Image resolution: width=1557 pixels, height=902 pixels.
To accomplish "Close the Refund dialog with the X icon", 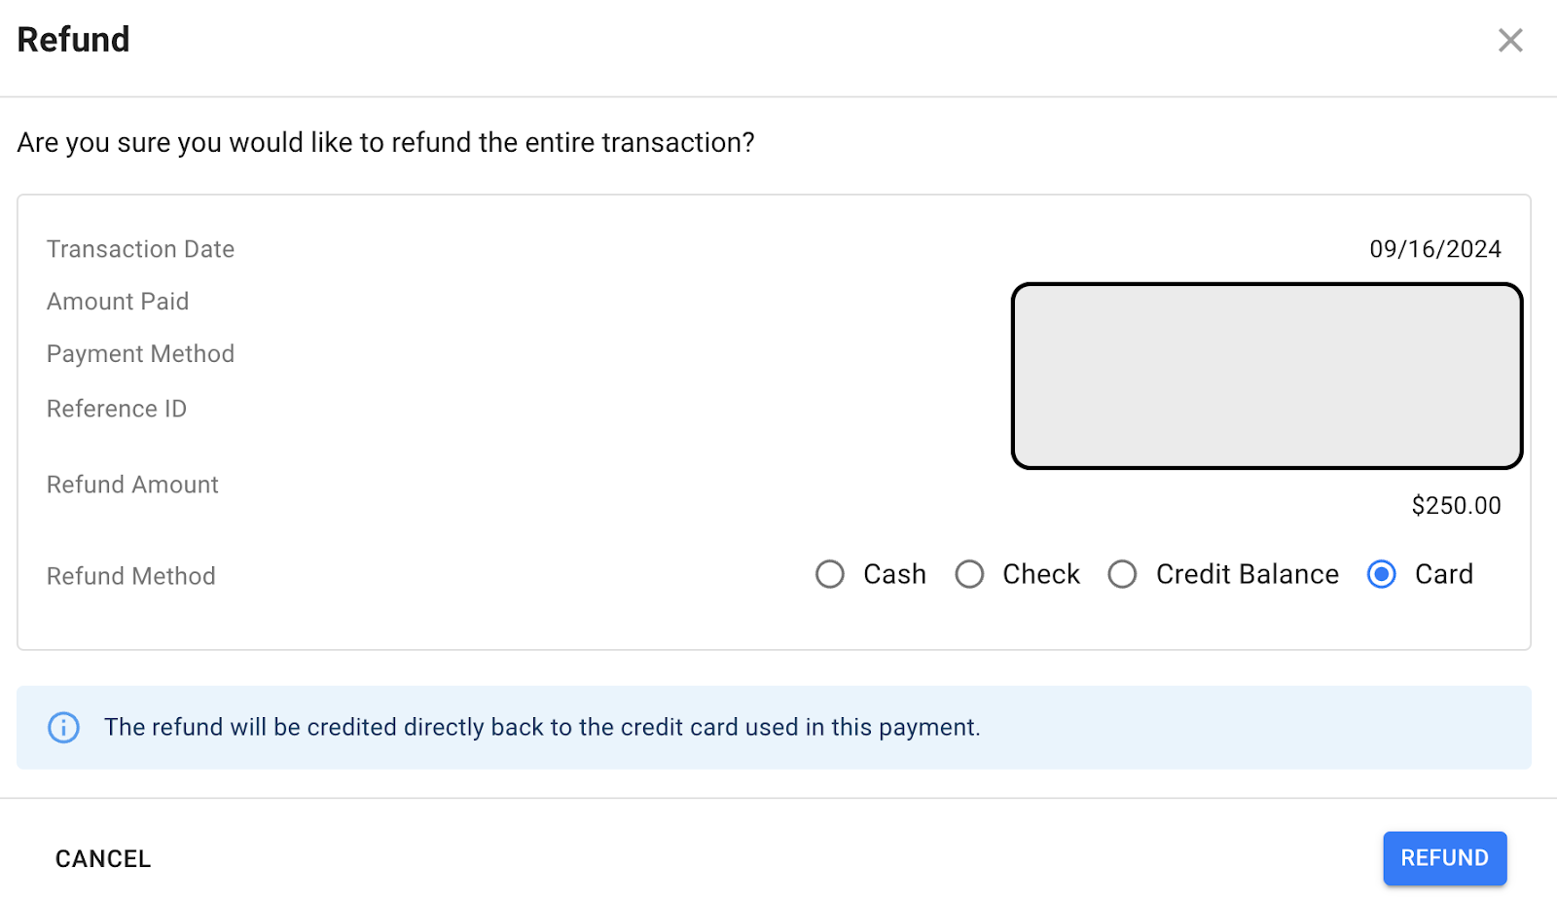I will pos(1510,40).
